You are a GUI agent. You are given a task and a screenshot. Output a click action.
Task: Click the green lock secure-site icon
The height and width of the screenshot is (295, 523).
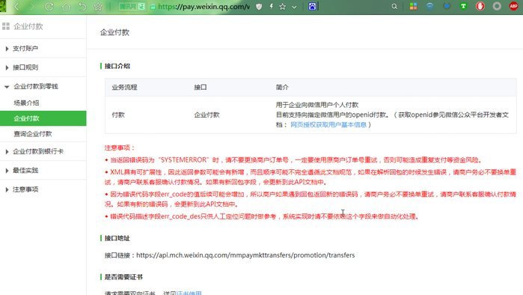pos(153,7)
